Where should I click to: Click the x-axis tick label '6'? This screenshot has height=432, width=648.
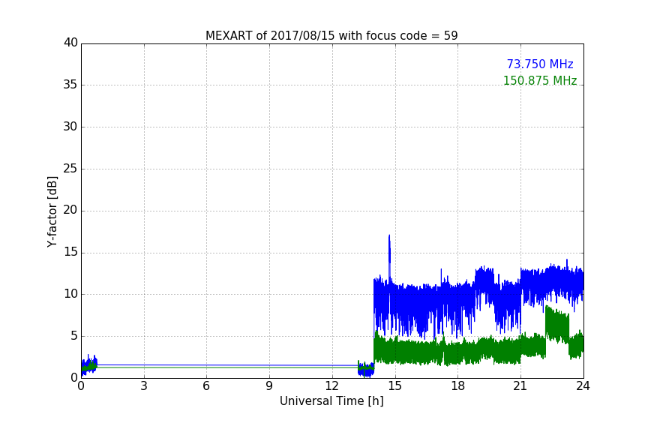click(x=207, y=386)
